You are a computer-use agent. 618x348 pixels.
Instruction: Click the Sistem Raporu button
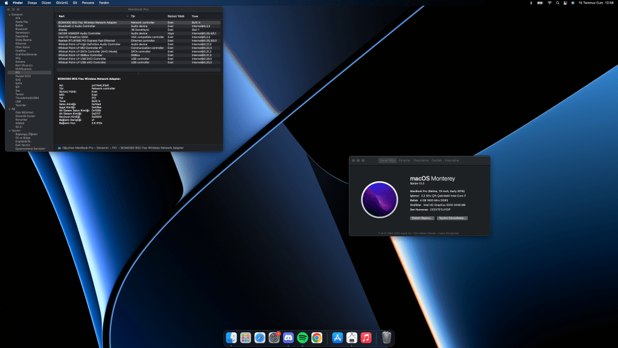(422, 218)
